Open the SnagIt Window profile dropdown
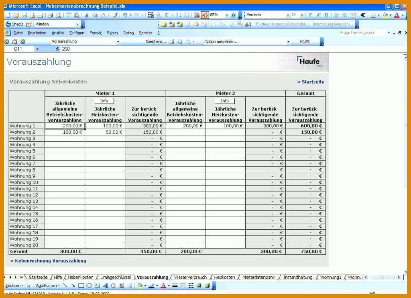 point(77,24)
